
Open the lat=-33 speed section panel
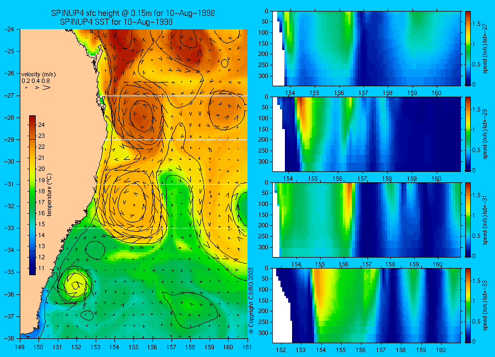366,305
